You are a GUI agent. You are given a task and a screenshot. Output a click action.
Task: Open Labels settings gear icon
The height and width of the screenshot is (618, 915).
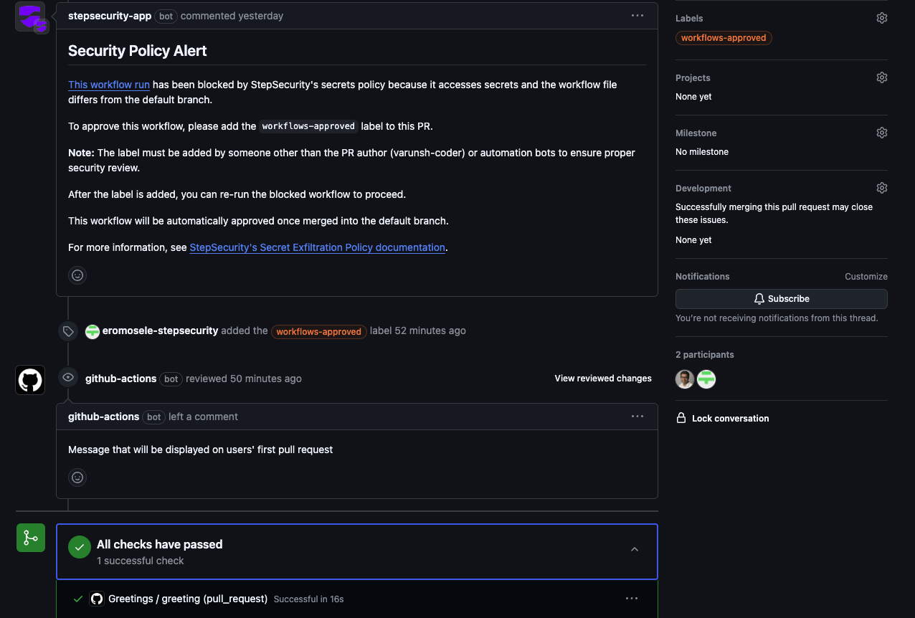coord(882,18)
